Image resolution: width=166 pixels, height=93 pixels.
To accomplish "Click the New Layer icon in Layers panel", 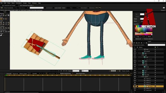I will coord(134,43).
